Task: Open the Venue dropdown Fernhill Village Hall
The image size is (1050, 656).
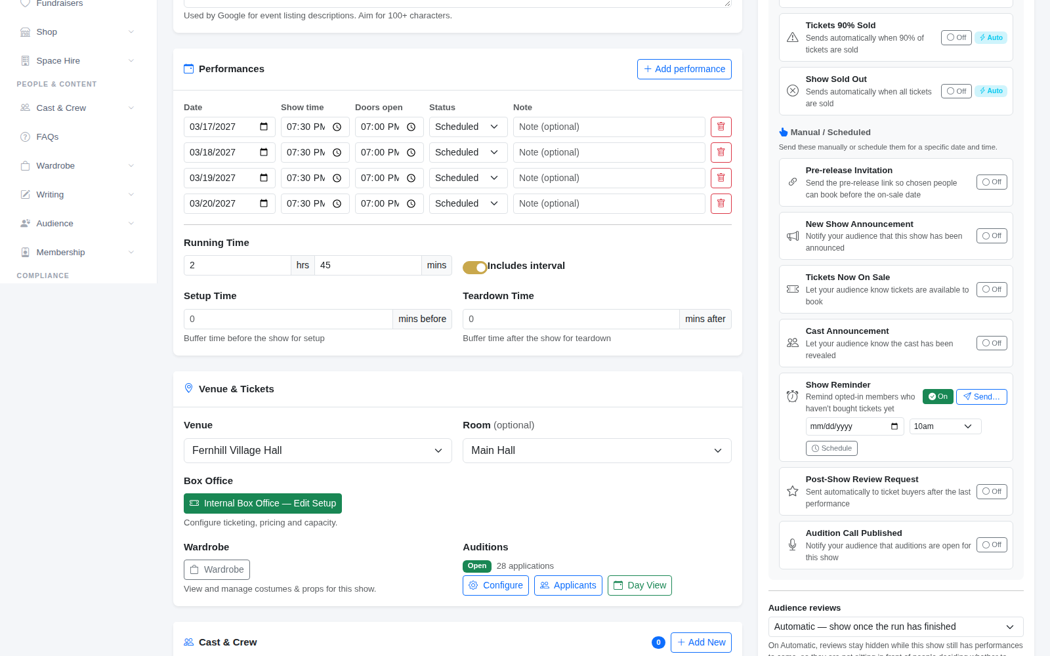Action: pos(318,451)
